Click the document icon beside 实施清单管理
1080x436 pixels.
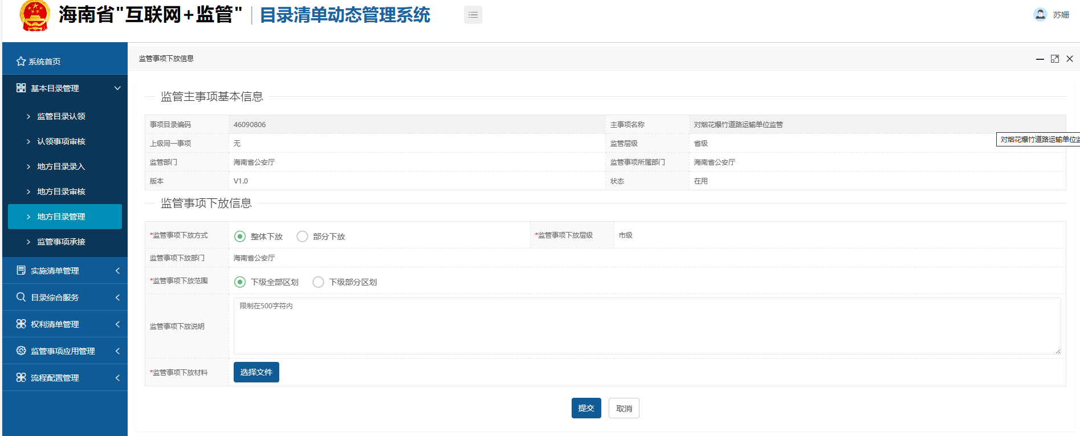click(x=21, y=270)
